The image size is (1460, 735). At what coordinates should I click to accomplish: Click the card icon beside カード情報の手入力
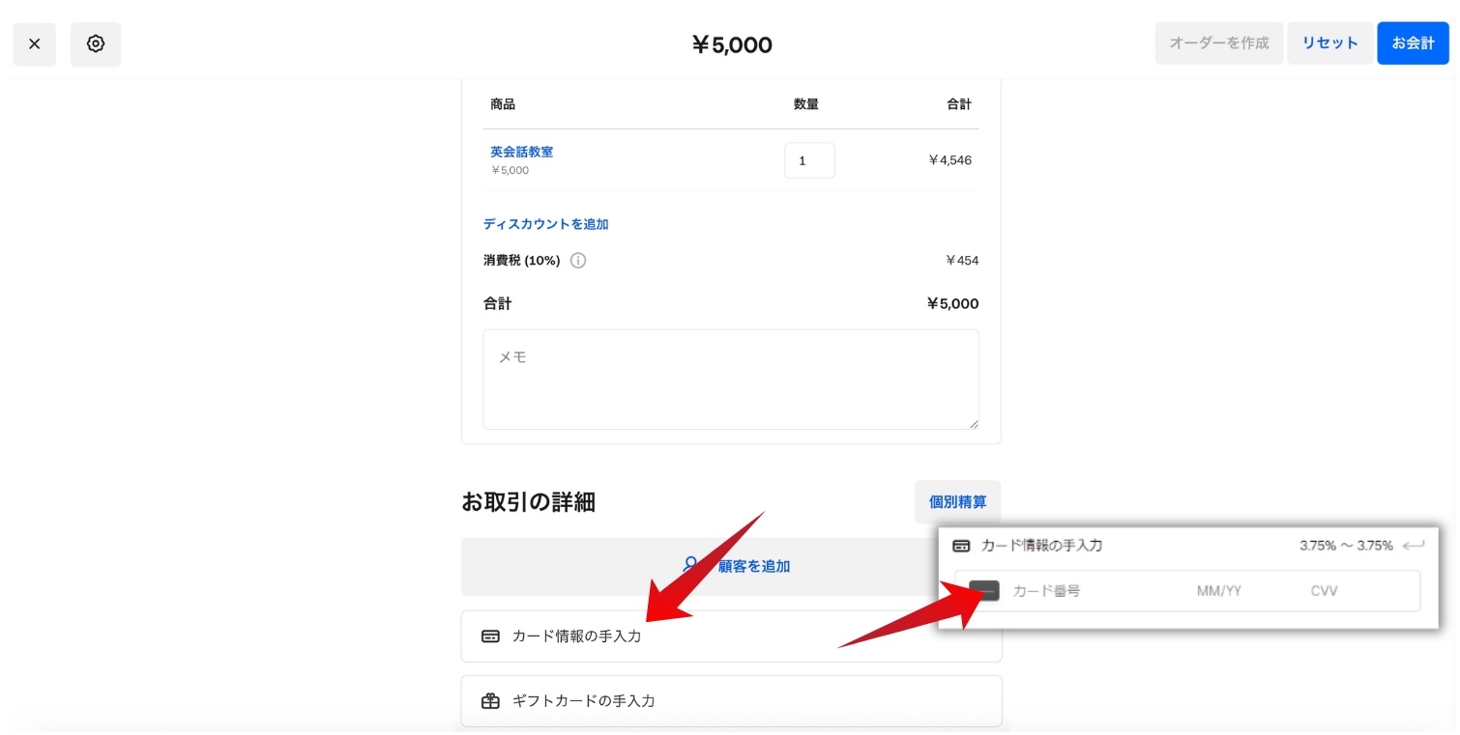coord(490,636)
